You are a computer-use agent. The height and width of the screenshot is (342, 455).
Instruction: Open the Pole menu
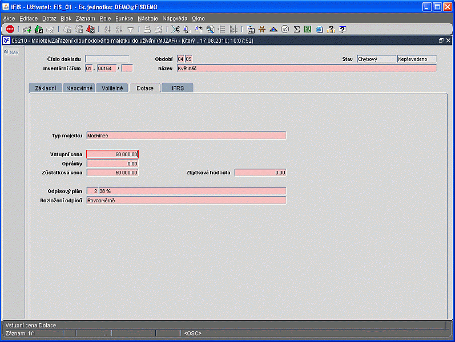point(105,19)
